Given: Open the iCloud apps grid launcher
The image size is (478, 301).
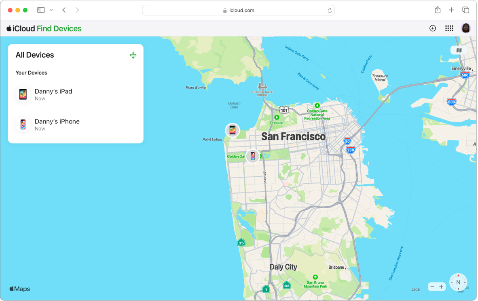Looking at the screenshot, I should (449, 28).
